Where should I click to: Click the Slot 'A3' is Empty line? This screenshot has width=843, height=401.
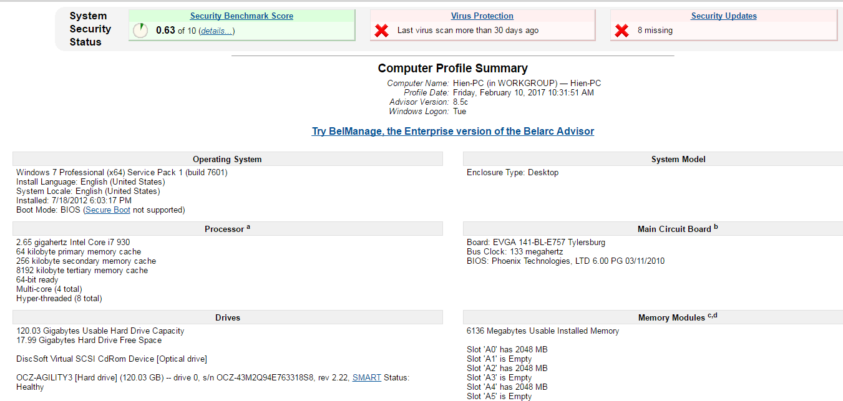(499, 378)
